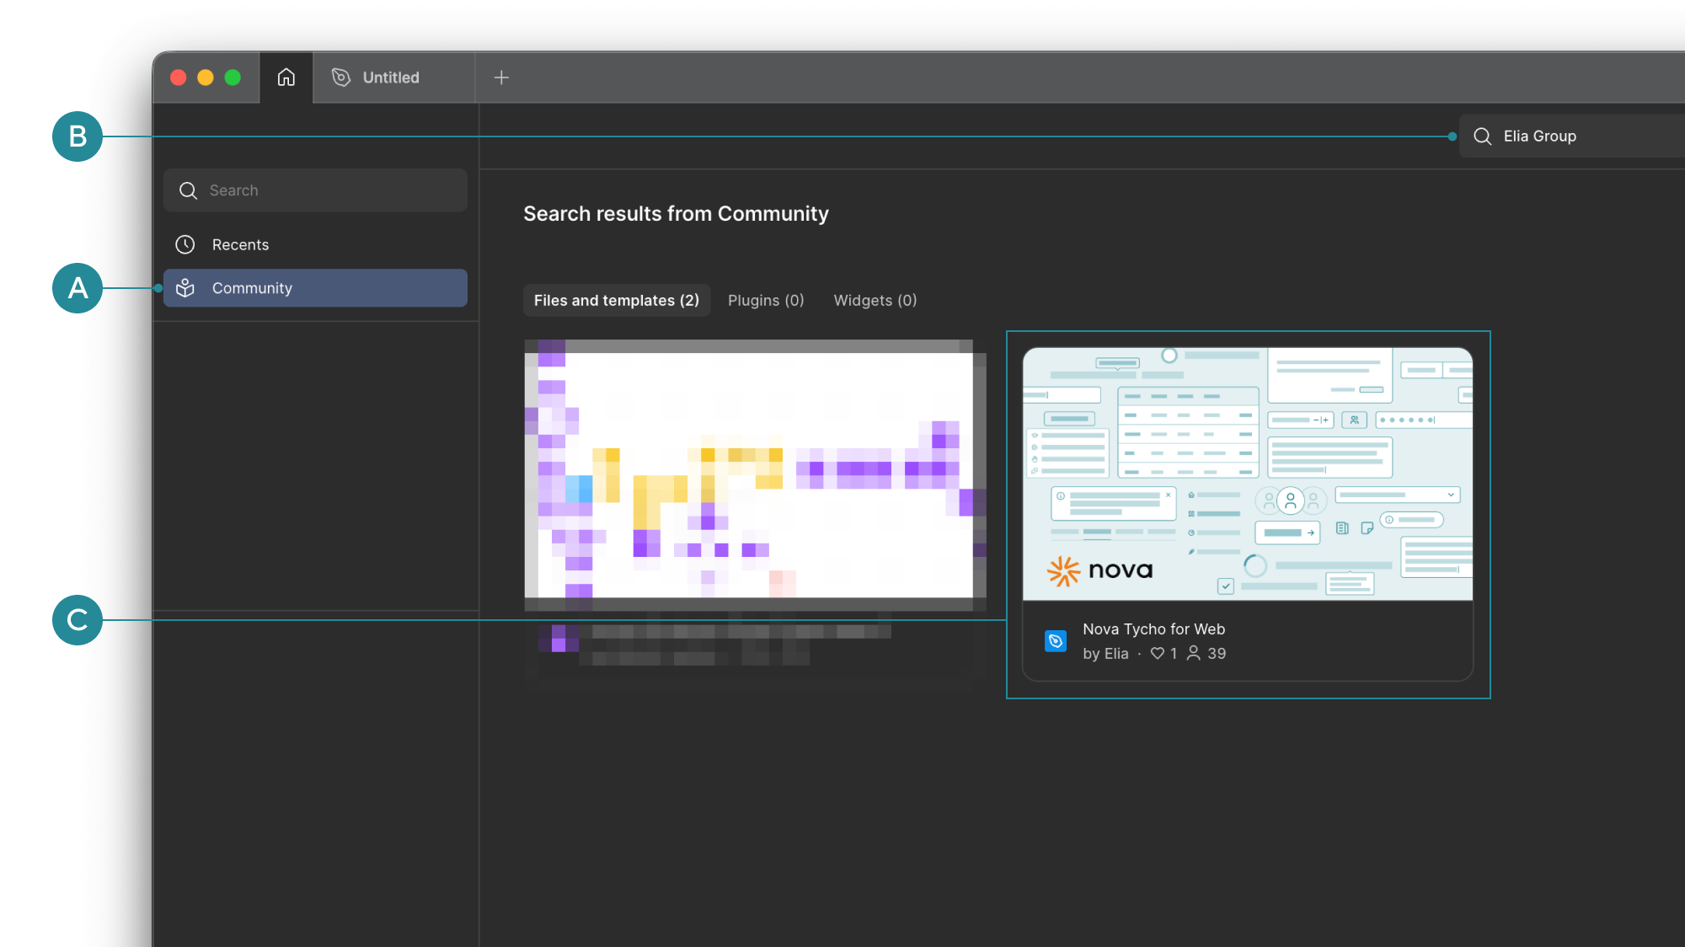Viewport: 1685px width, 947px height.
Task: Click the sidebar Search input field
Action: coord(329,190)
